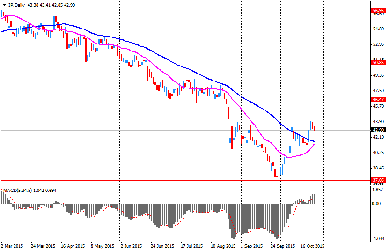Click the 50.85 red price level label
This screenshot has width=389, height=250.
(x=379, y=63)
